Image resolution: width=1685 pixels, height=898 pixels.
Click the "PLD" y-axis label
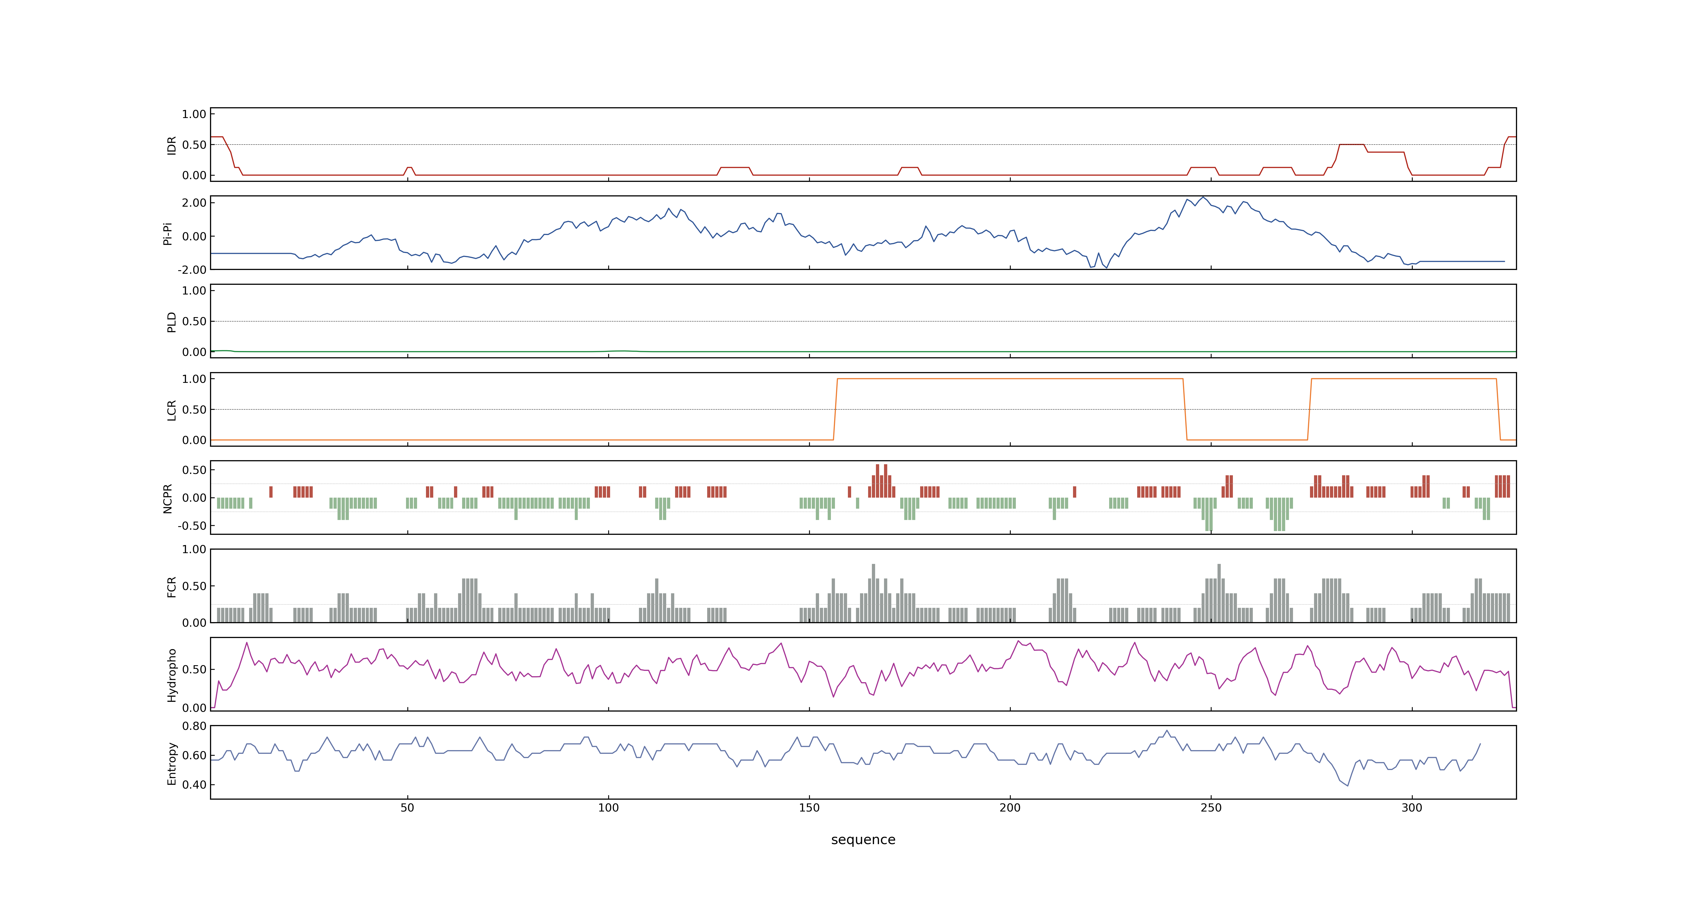coord(171,321)
